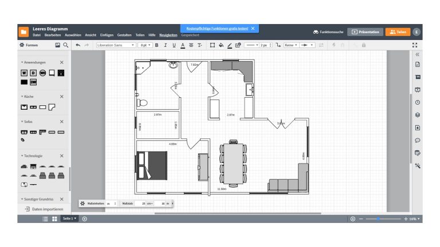Open the Gestalten menu

(124, 35)
